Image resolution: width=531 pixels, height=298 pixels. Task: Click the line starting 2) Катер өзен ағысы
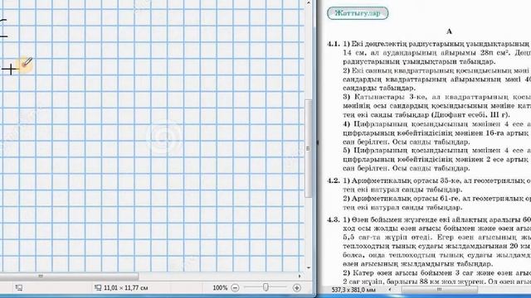[x=437, y=272]
